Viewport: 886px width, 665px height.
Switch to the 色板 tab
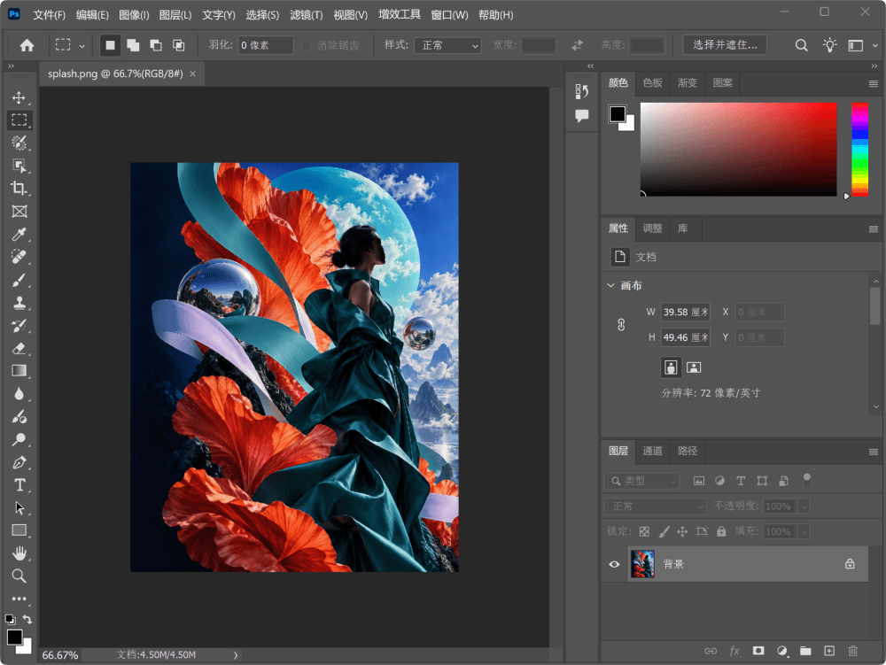coord(653,83)
